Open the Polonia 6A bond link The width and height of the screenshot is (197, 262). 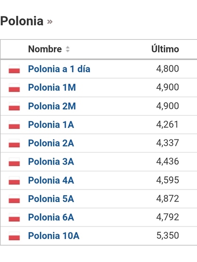point(51,218)
